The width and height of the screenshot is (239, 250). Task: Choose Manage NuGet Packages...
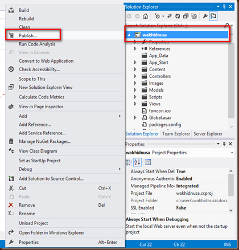(x=65, y=141)
